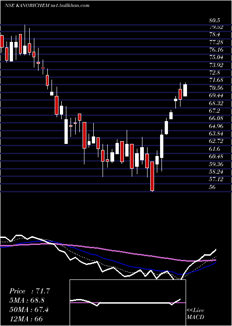Select the 59.36 price axis label

coord(216,164)
